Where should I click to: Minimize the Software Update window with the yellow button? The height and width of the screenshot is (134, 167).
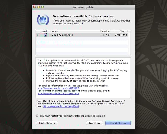(x=39, y=7)
